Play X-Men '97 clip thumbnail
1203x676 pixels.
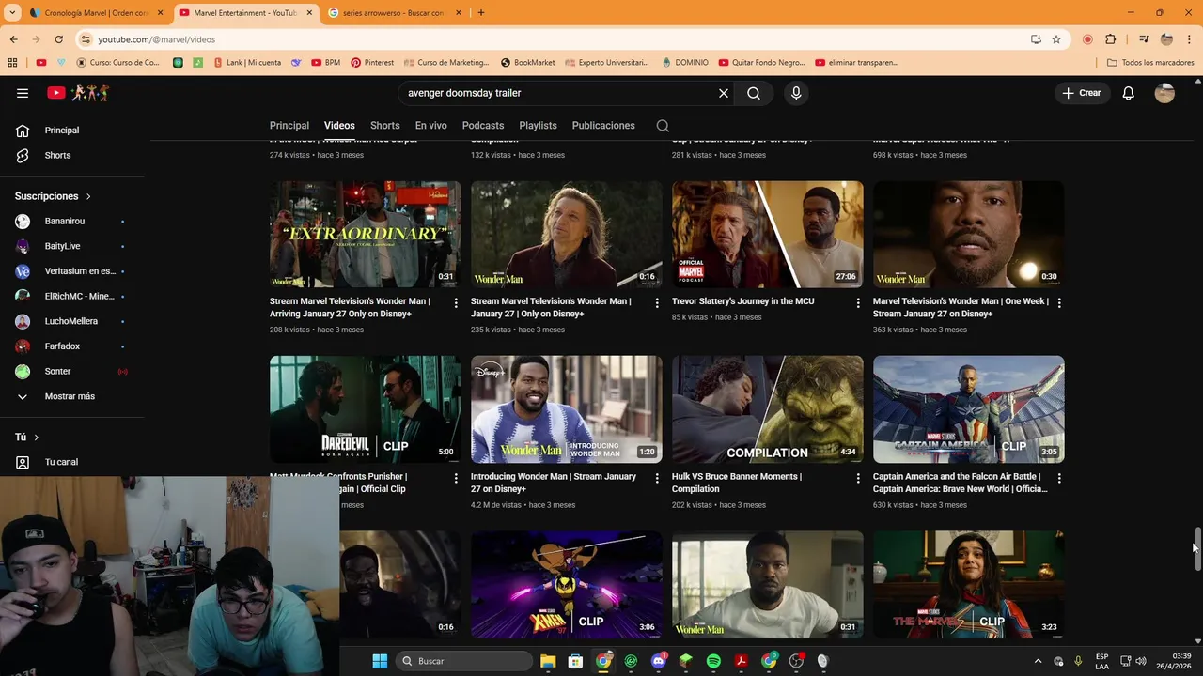pyautogui.click(x=566, y=584)
